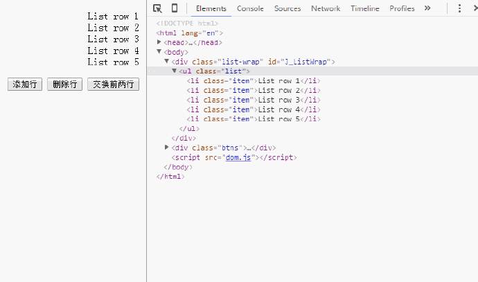Click the J_ListWrap id attribute value
Viewport: 478px width, 282px height.
pos(306,62)
